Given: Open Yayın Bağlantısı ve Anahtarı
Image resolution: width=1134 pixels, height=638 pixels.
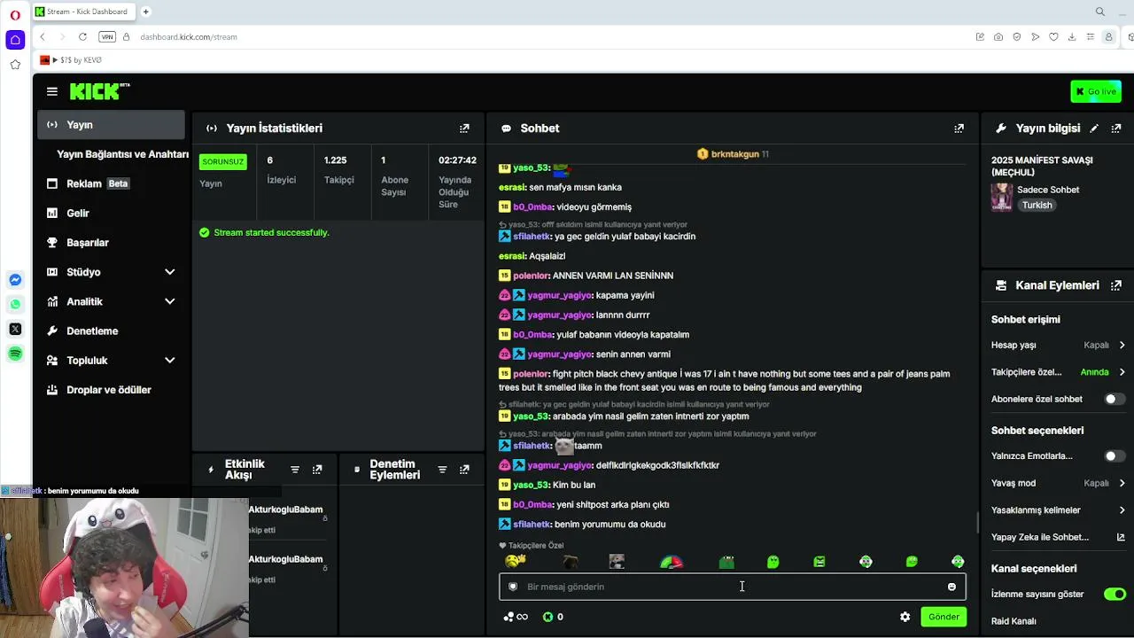Looking at the screenshot, I should (122, 154).
